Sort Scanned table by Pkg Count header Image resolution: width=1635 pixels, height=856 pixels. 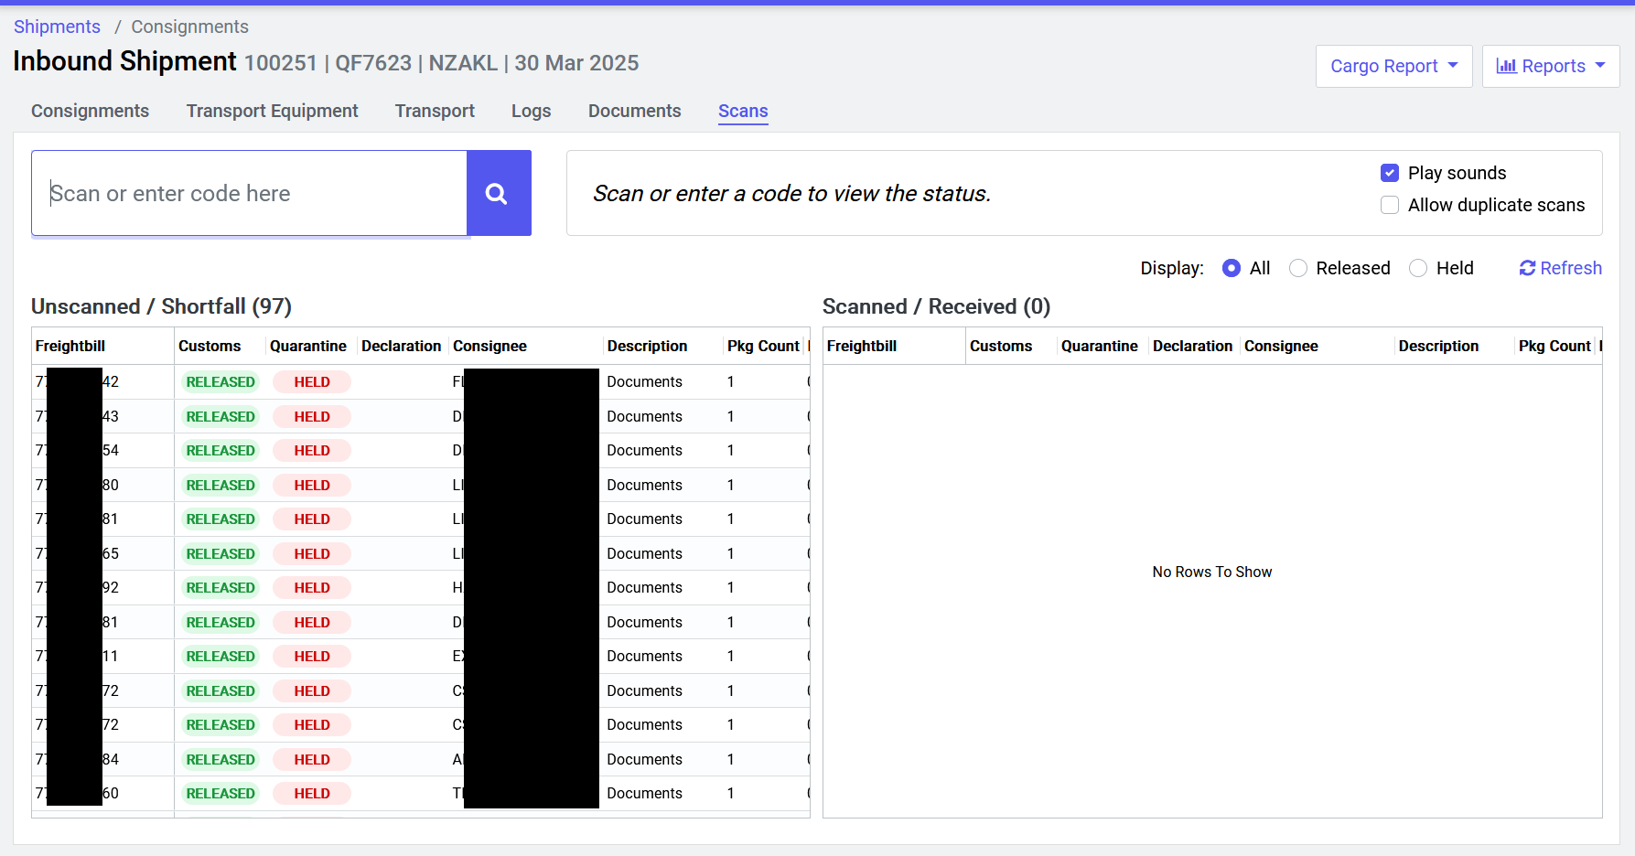tap(1554, 346)
